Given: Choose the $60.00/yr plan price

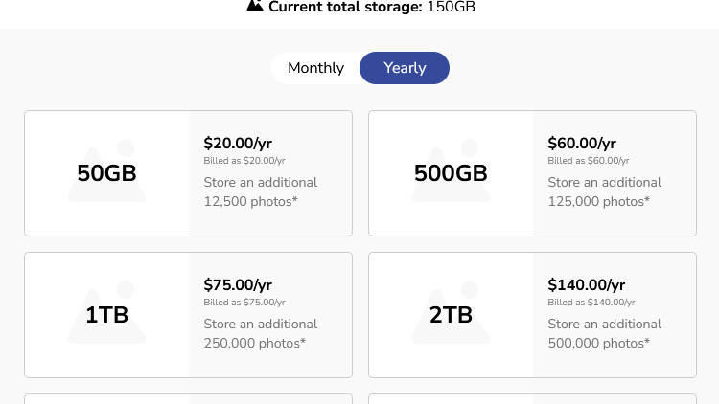Looking at the screenshot, I should point(582,143).
